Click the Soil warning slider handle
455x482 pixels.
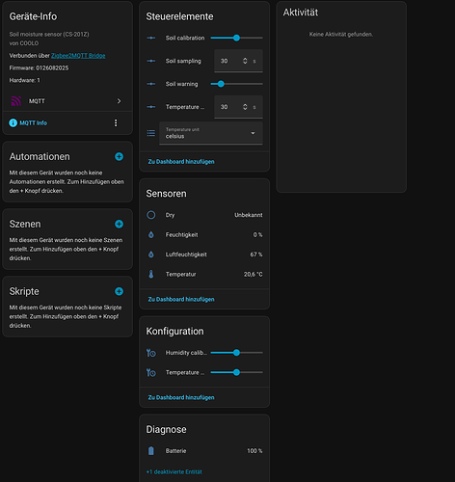pyautogui.click(x=221, y=84)
